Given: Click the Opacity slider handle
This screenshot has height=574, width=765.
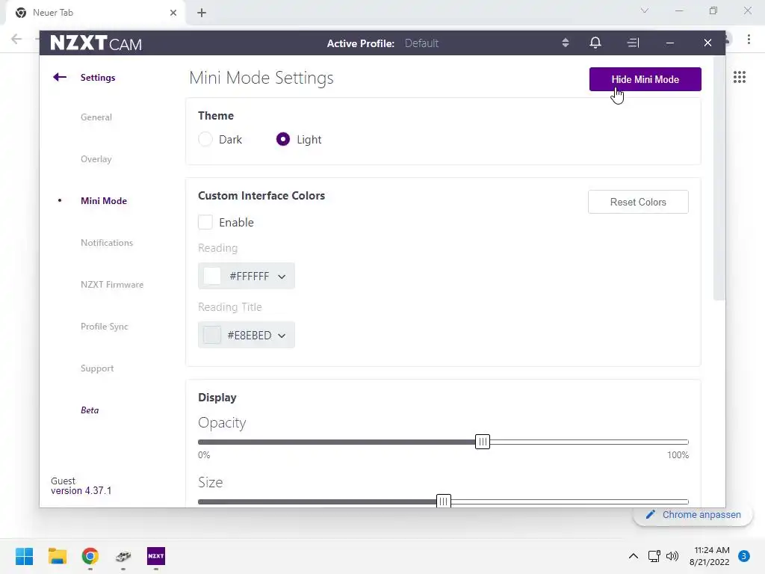Looking at the screenshot, I should 483,442.
